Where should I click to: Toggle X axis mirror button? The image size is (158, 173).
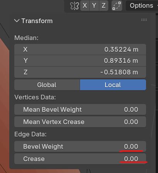pyautogui.click(x=85, y=6)
